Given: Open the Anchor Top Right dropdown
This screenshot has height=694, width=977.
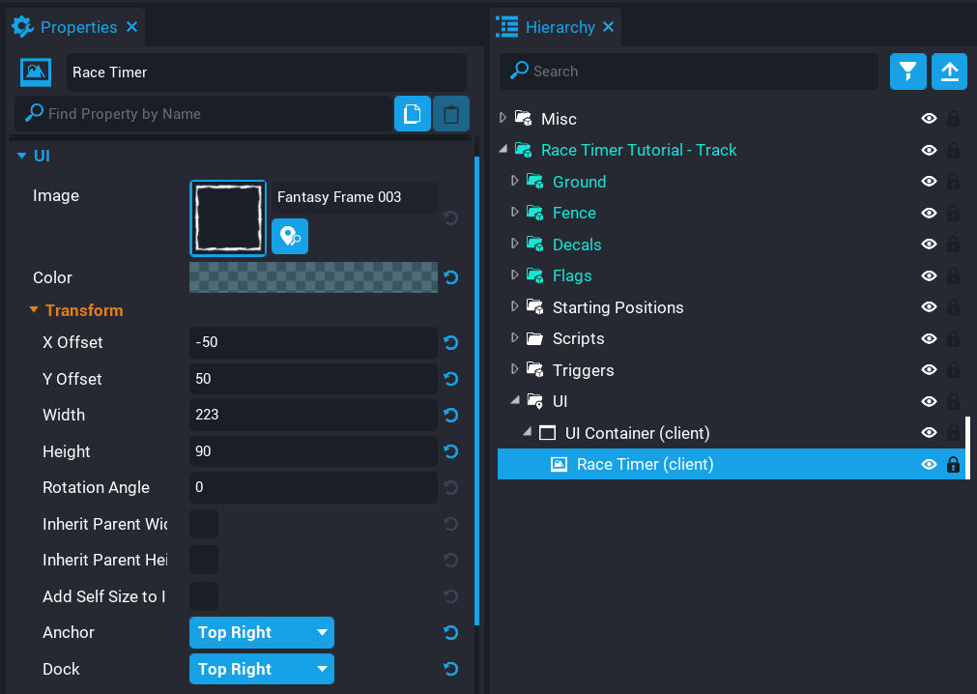Looking at the screenshot, I should (x=262, y=633).
